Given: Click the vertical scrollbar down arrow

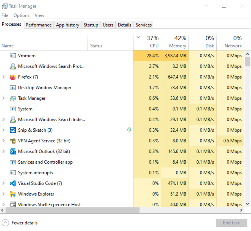Looking at the screenshot, I should click(247, 204).
